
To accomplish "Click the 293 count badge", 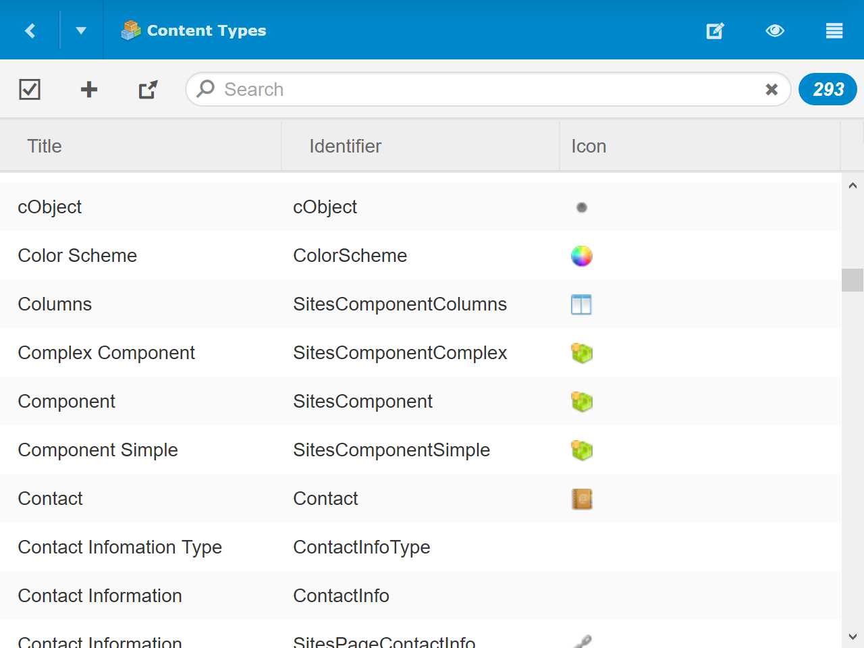I will [828, 89].
